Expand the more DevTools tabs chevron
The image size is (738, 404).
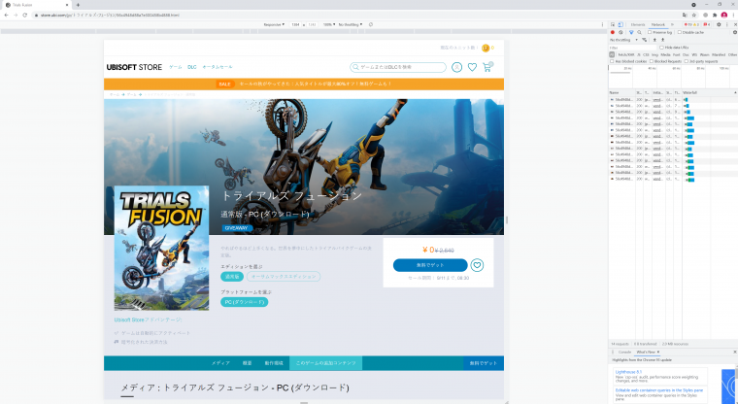tap(673, 24)
